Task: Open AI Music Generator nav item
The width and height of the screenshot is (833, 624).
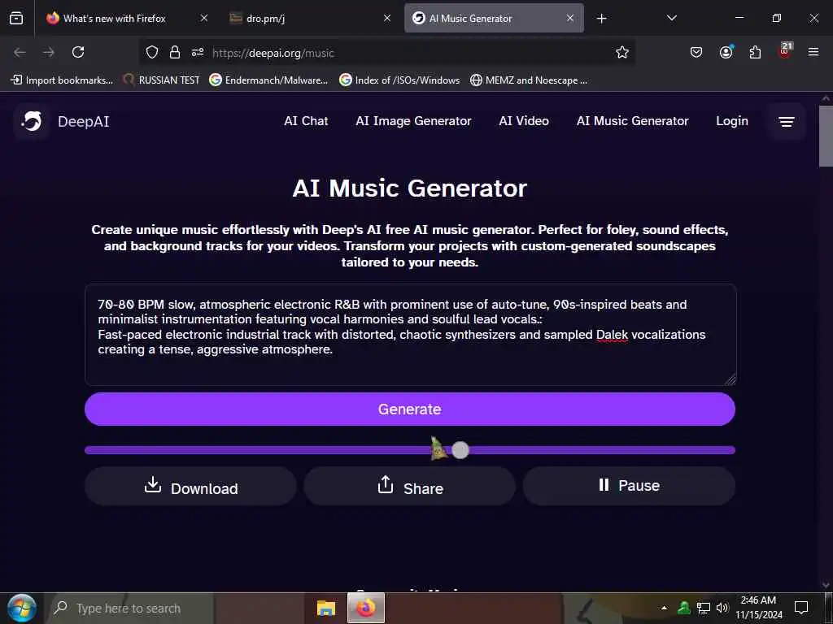Action: click(x=632, y=121)
